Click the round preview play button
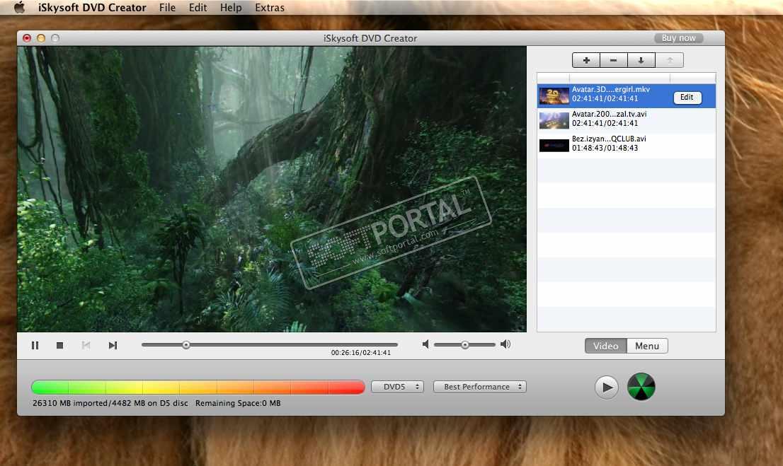 click(607, 388)
